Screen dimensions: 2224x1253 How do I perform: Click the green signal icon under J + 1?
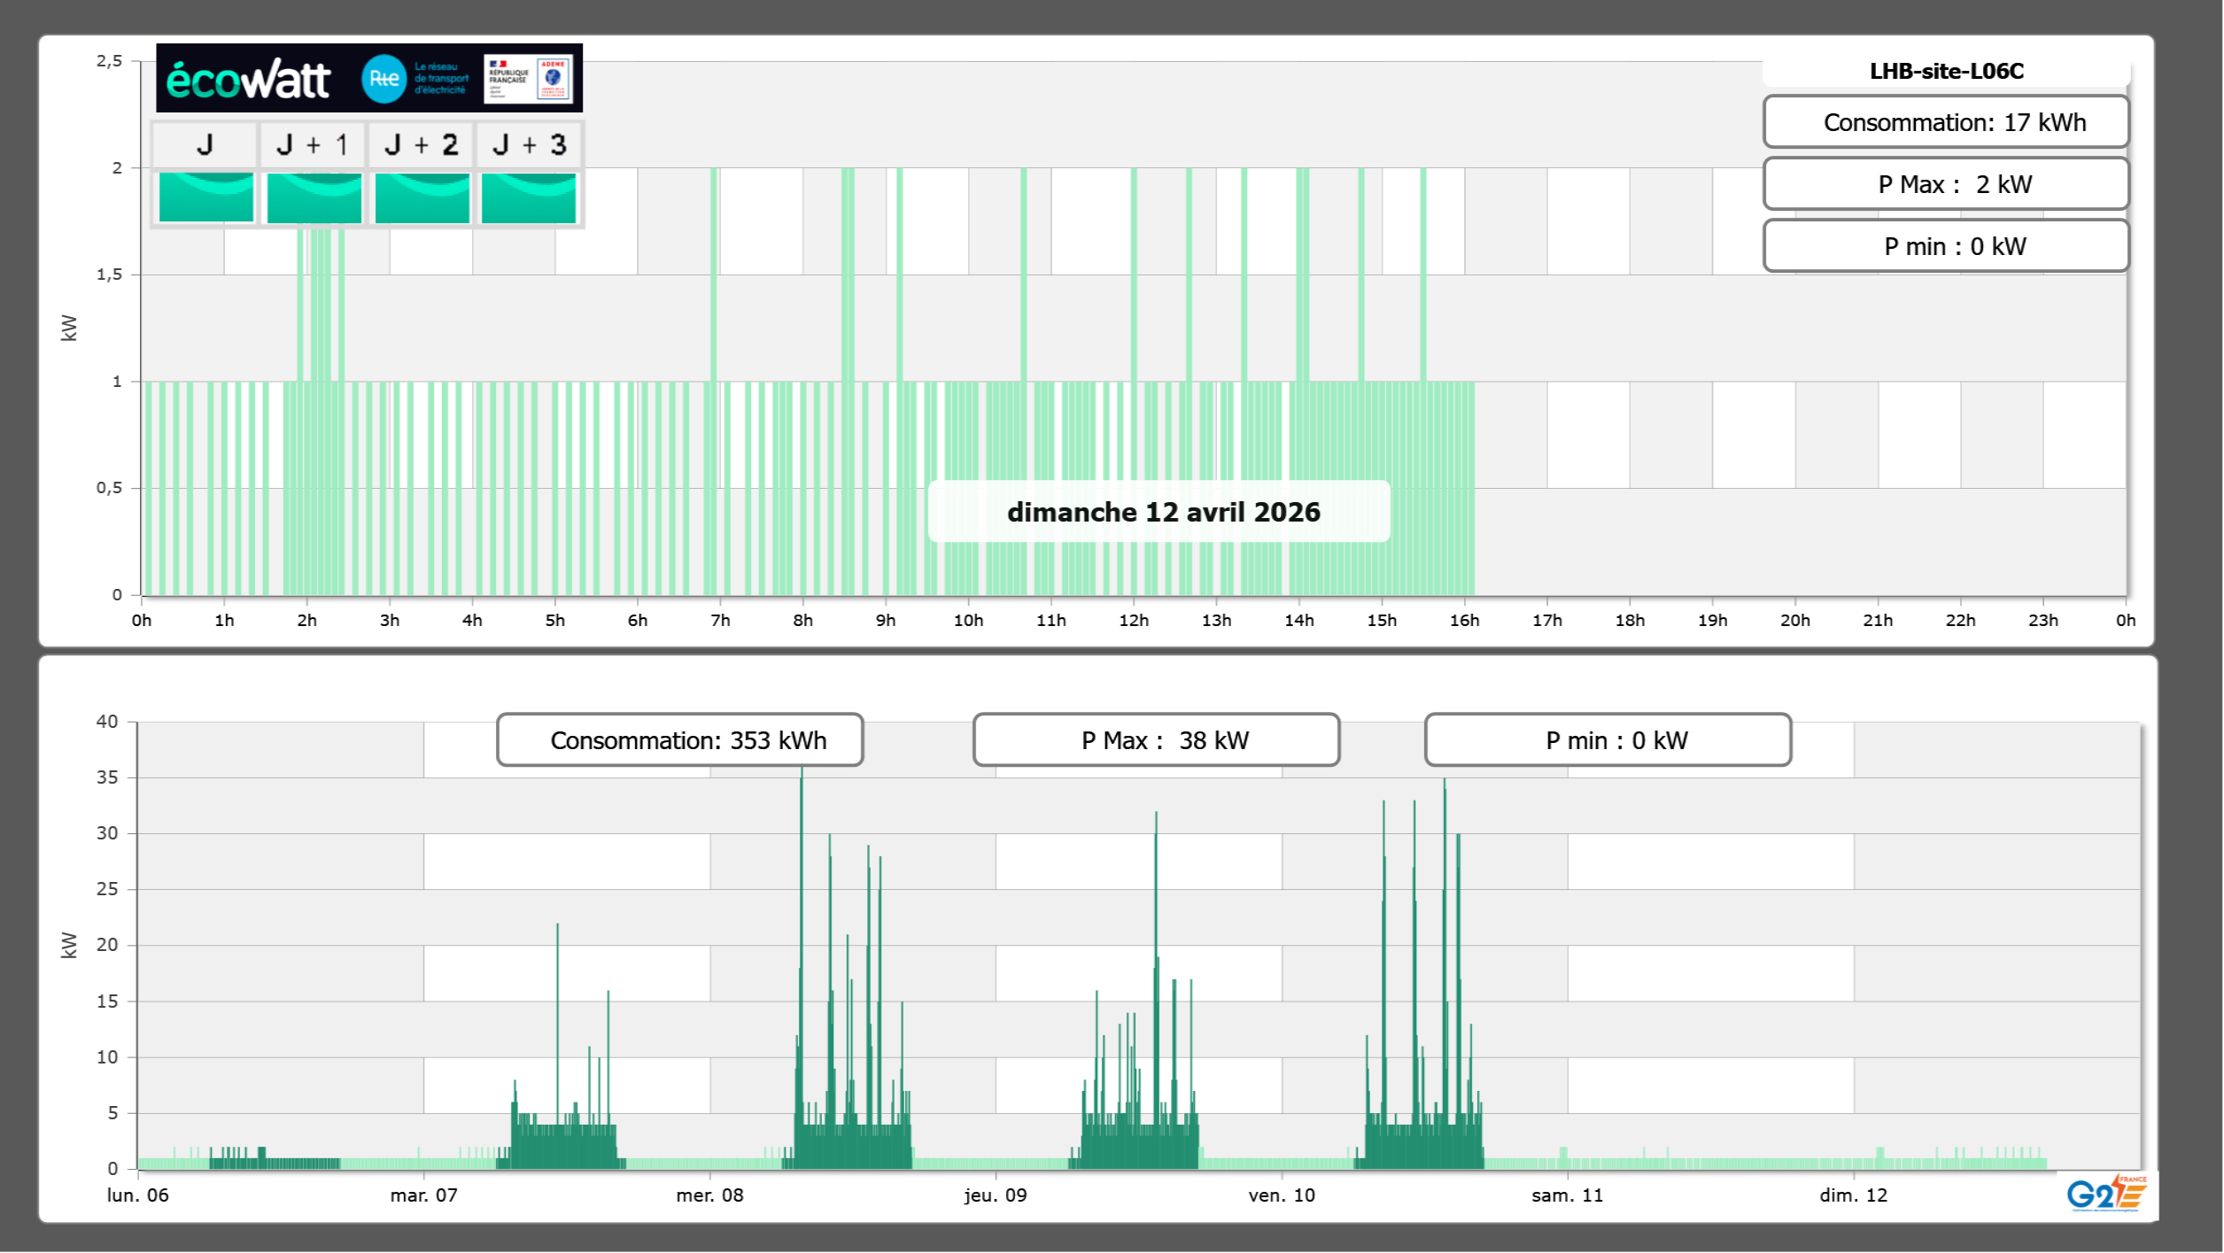314,197
